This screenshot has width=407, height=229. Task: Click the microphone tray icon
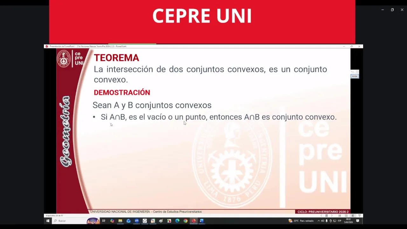[327, 221]
